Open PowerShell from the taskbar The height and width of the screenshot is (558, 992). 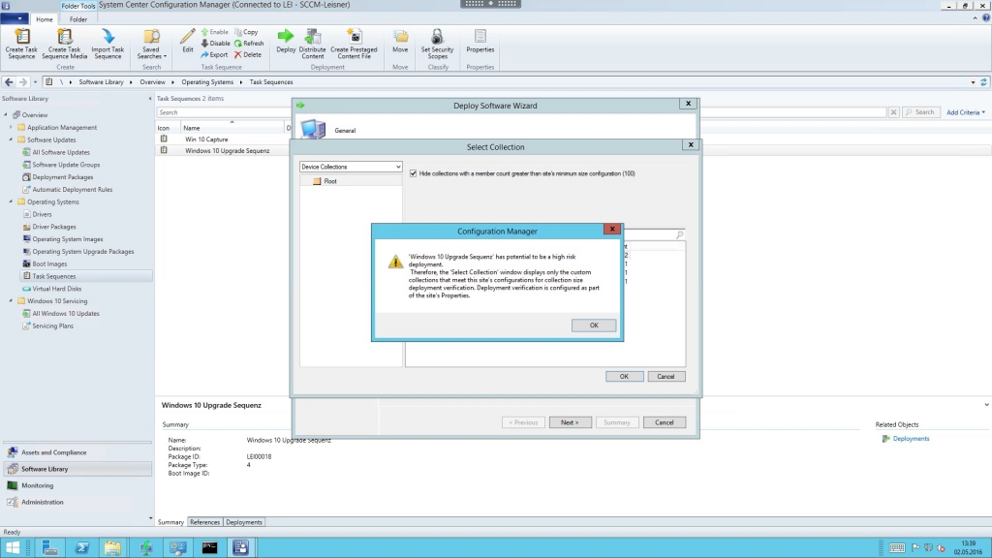coord(81,548)
